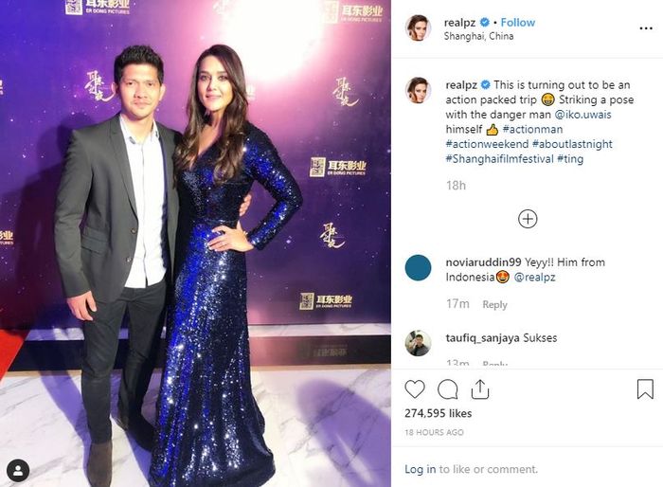Open the realpz username in caption
The height and width of the screenshot is (487, 663).
tap(461, 84)
